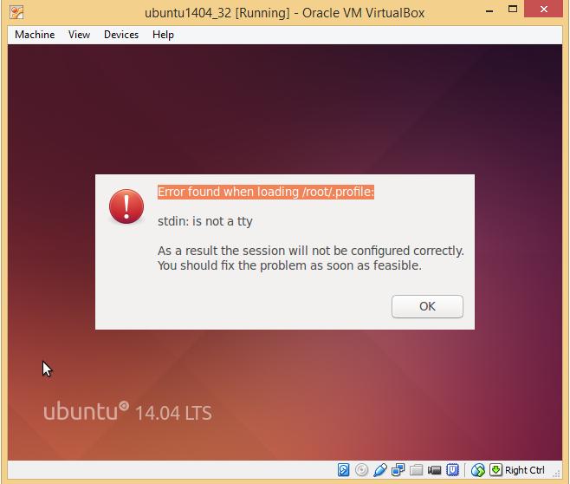Dismiss the error dialog with OK
Viewport: 570px width, 484px height.
[427, 306]
